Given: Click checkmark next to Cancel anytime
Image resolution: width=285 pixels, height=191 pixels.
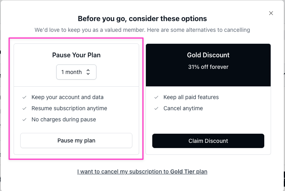Looking at the screenshot, I should pos(156,108).
